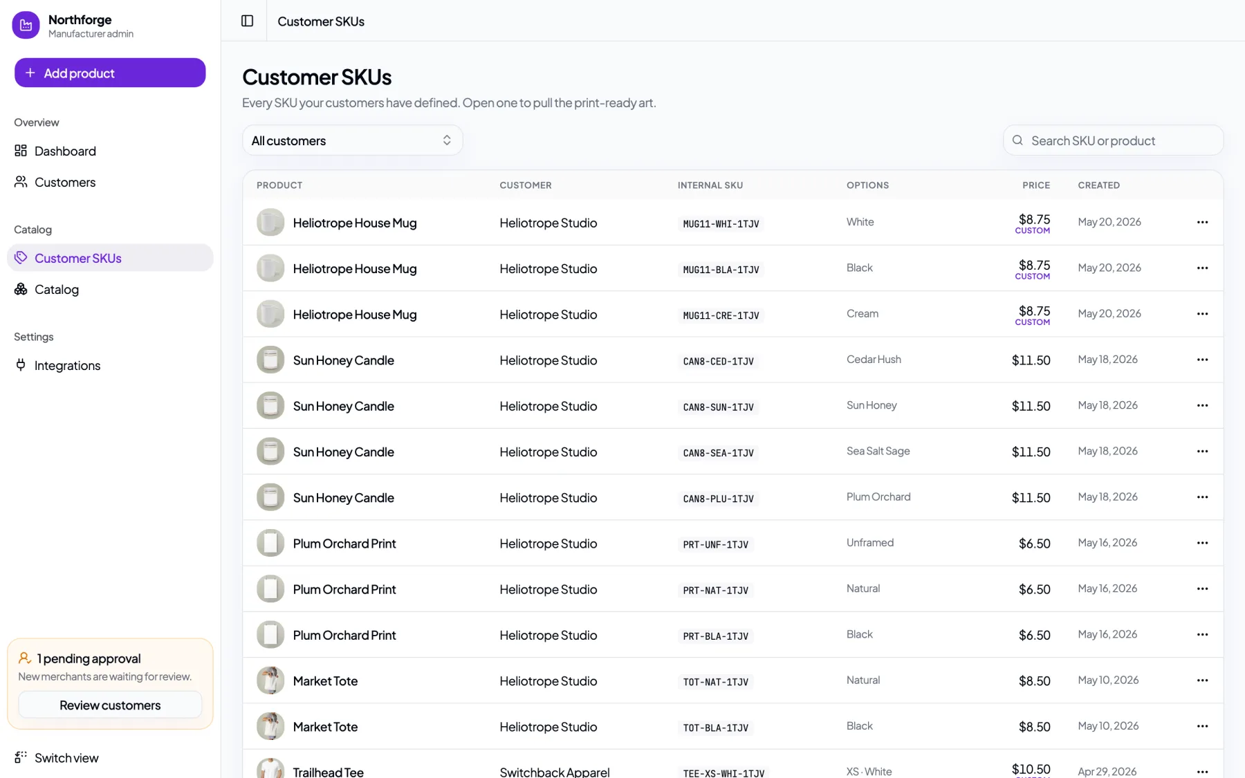
Task: Click the PRICE column header
Action: click(x=1036, y=185)
